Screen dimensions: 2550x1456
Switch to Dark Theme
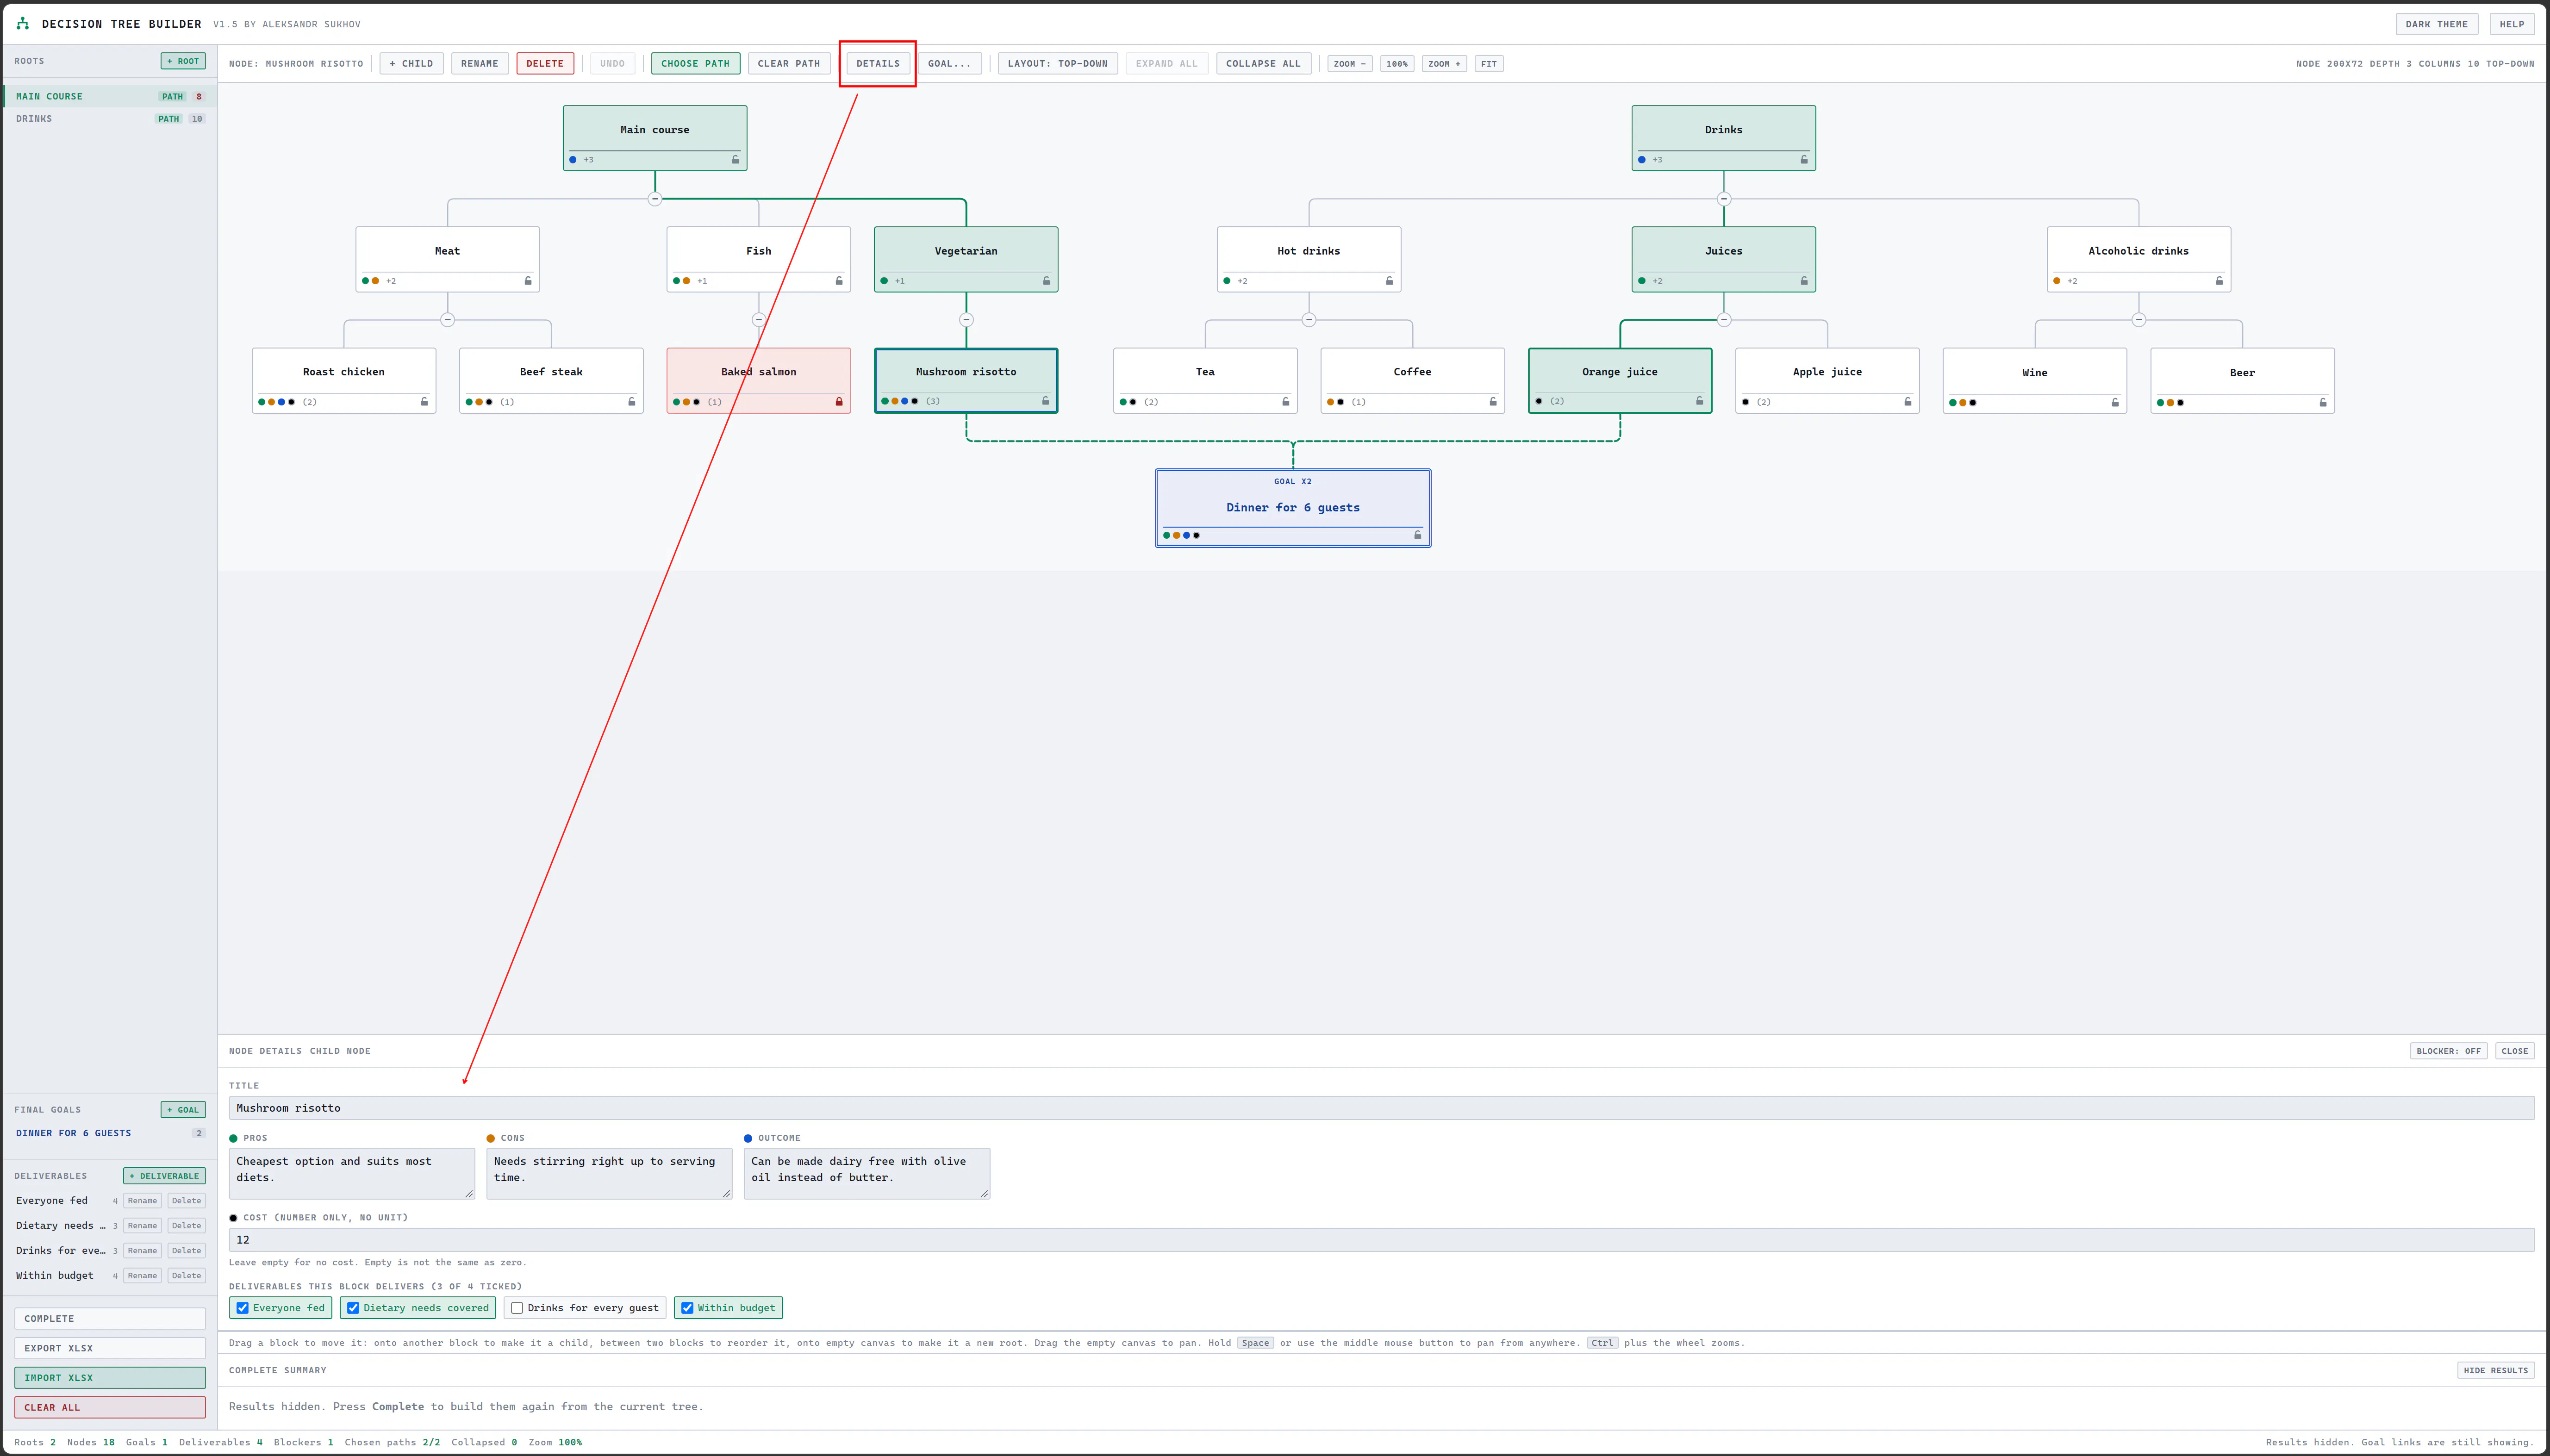pos(2436,24)
